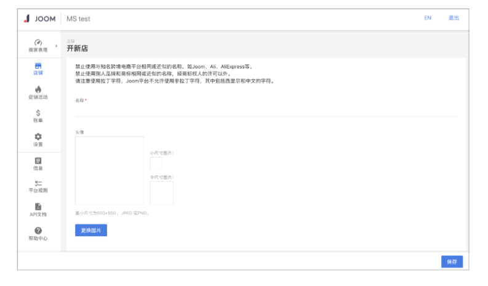The image size is (488, 286).
Task: Expand the 商家表现 submenu arrow
Action: coord(57,46)
